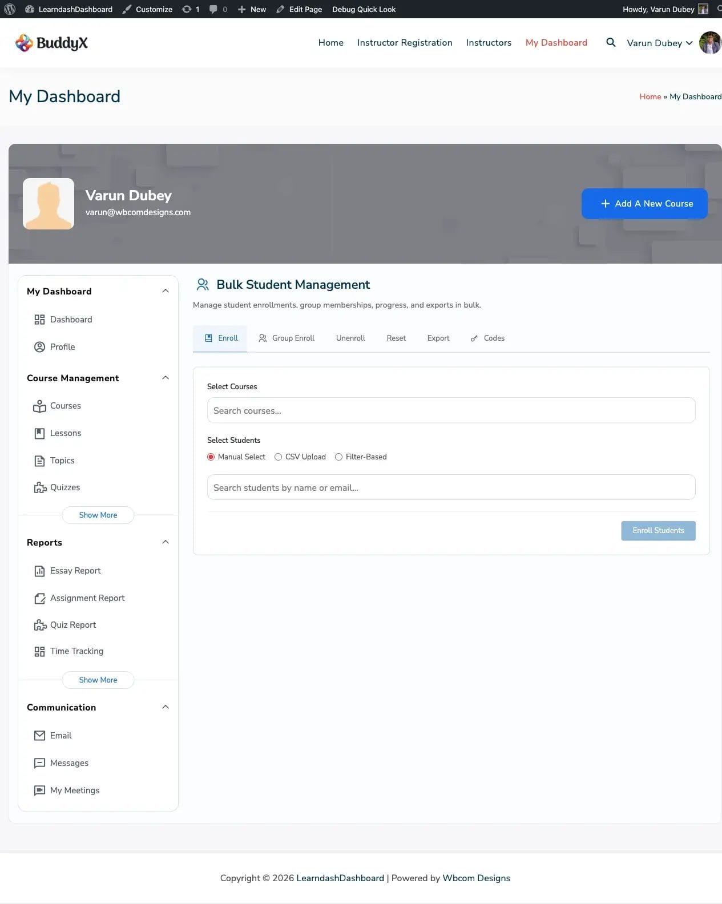Viewport: 722px width, 904px height.
Task: Click the Profile user icon in the sidebar
Action: 39,347
